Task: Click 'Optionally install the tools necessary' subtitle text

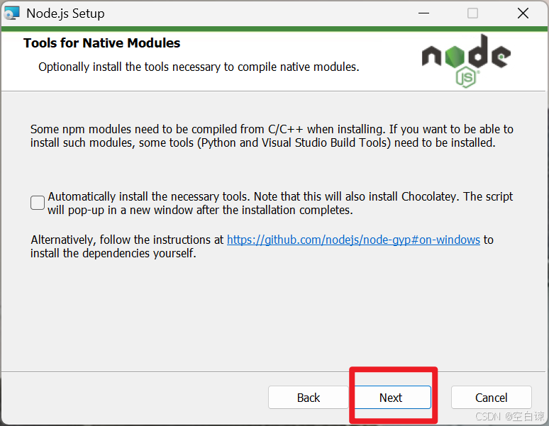Action: point(199,67)
